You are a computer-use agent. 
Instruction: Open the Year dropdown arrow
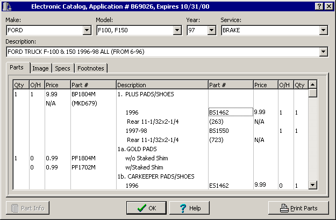point(211,31)
